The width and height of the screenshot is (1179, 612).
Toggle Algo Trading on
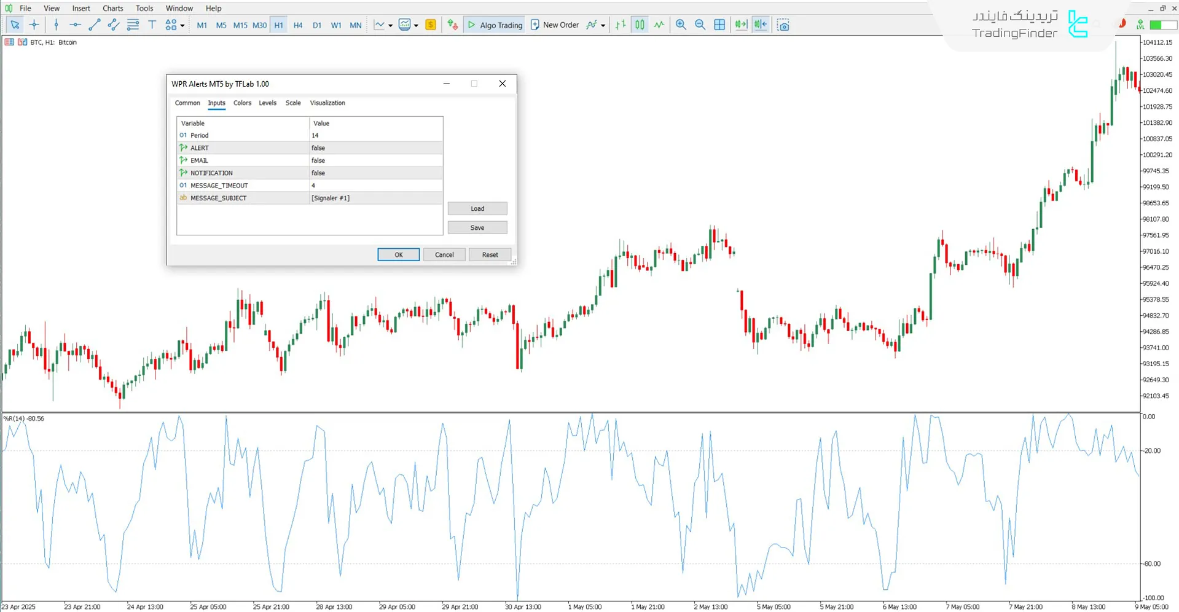coord(495,25)
